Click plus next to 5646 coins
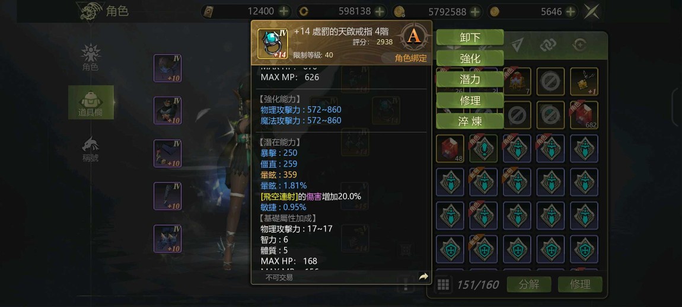This screenshot has width=682, height=307. click(x=571, y=11)
